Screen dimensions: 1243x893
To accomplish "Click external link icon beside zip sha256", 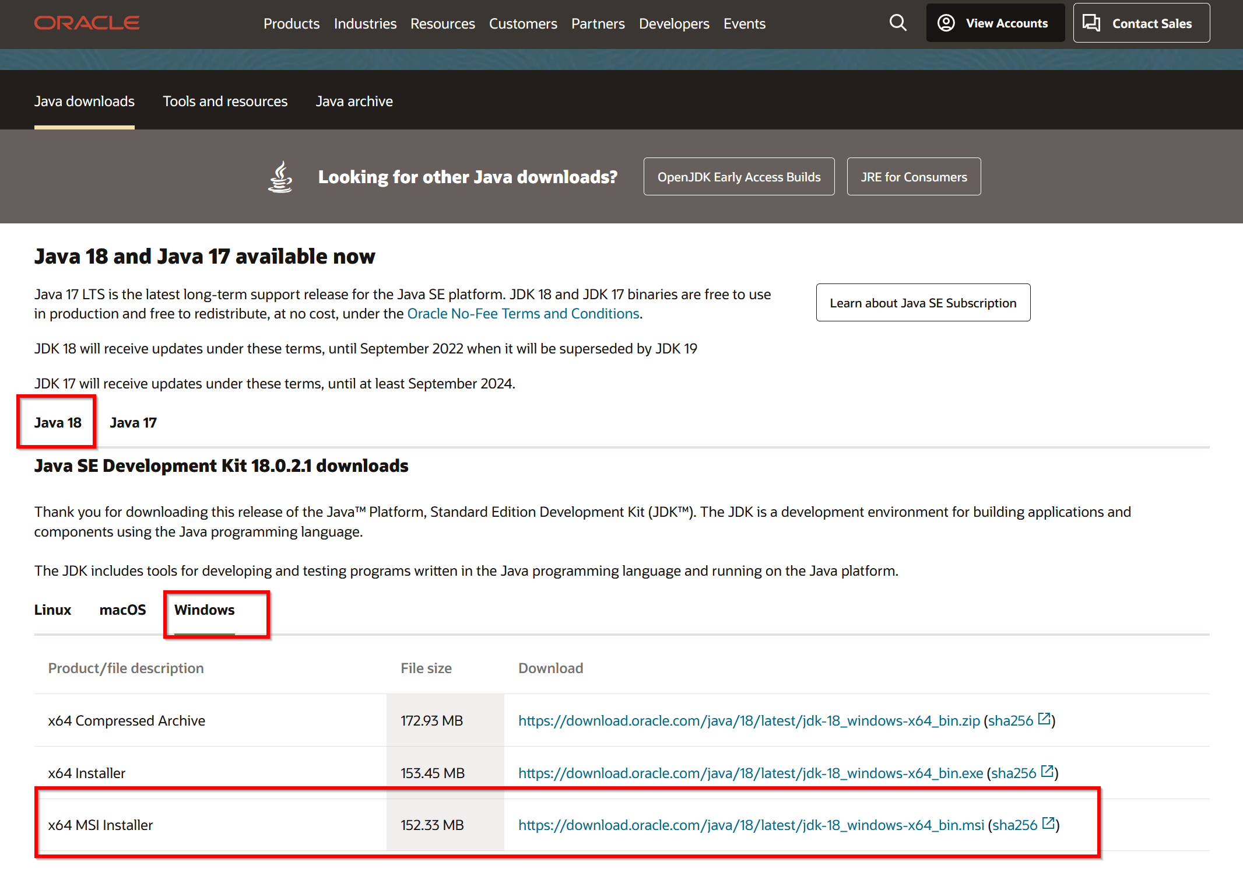I will point(1044,719).
